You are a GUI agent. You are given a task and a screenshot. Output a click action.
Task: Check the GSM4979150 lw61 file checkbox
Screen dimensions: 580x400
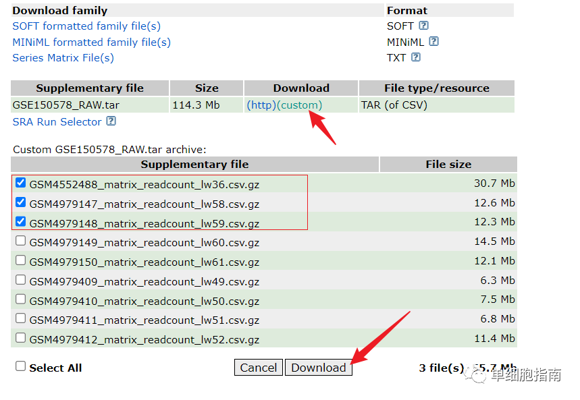point(21,260)
